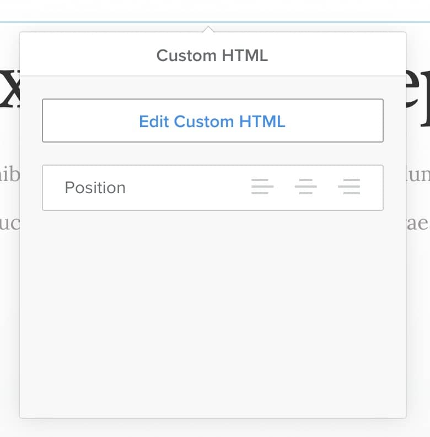Screen dimensions: 430x437
Task: Align the element to the left
Action: tap(262, 187)
